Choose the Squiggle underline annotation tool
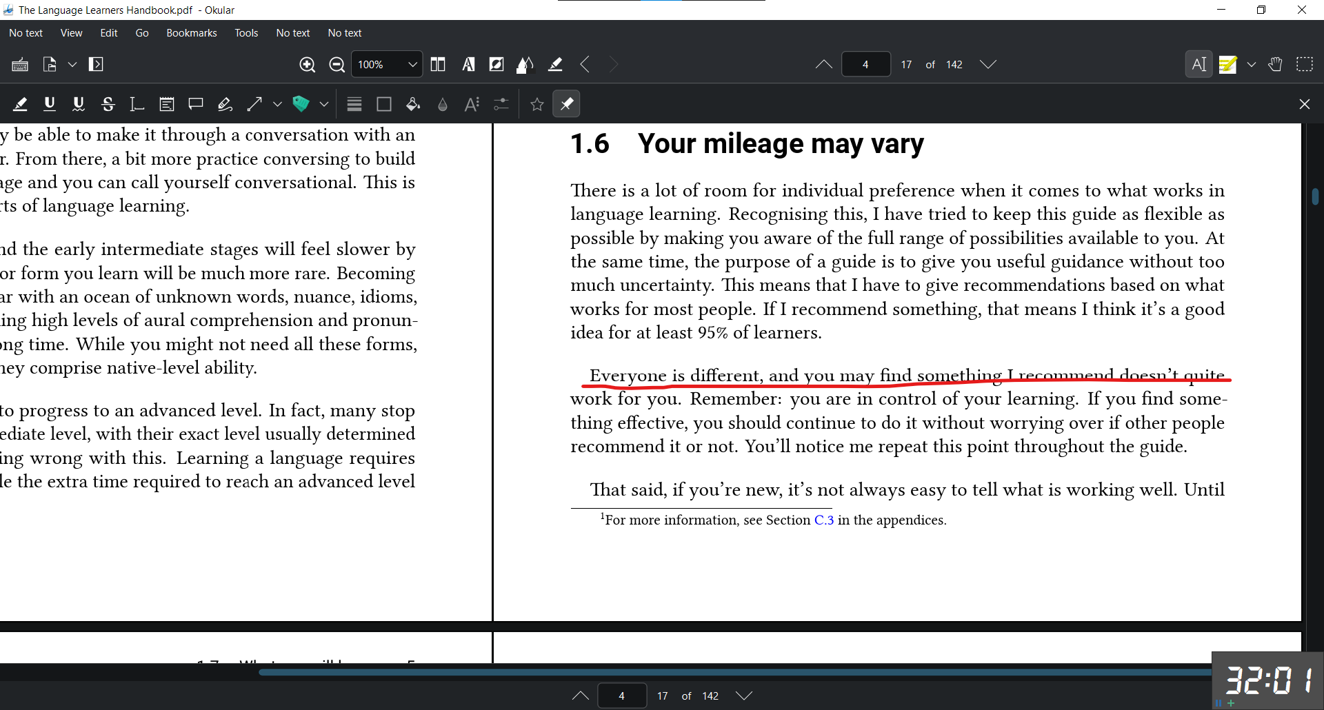Viewport: 1324px width, 710px height. click(79, 104)
